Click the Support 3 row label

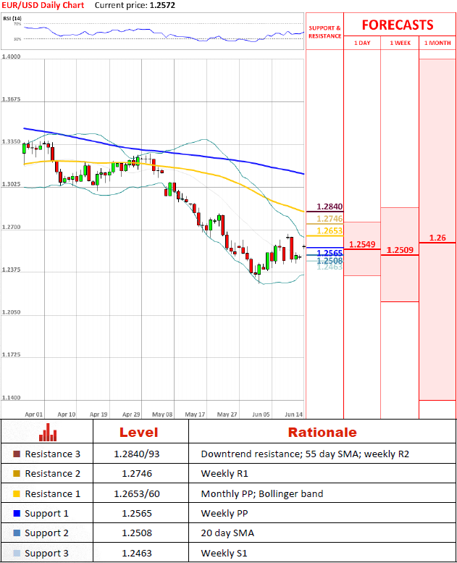(46, 554)
